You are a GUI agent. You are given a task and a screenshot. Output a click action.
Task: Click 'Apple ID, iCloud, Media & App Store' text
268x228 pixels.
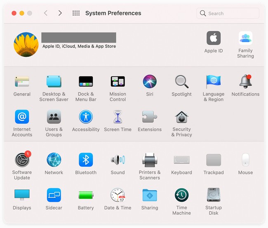[79, 46]
